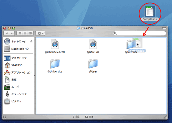Click the ネットワーク sidebar label
The height and width of the screenshot is (123, 172).
tap(19, 41)
